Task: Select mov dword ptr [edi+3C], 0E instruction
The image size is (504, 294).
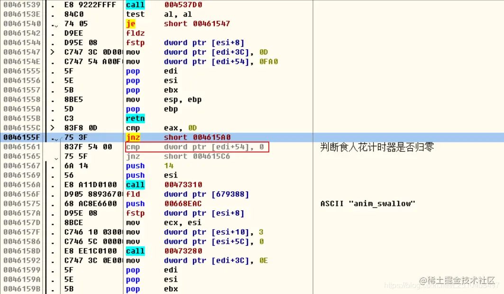Action: [197, 260]
